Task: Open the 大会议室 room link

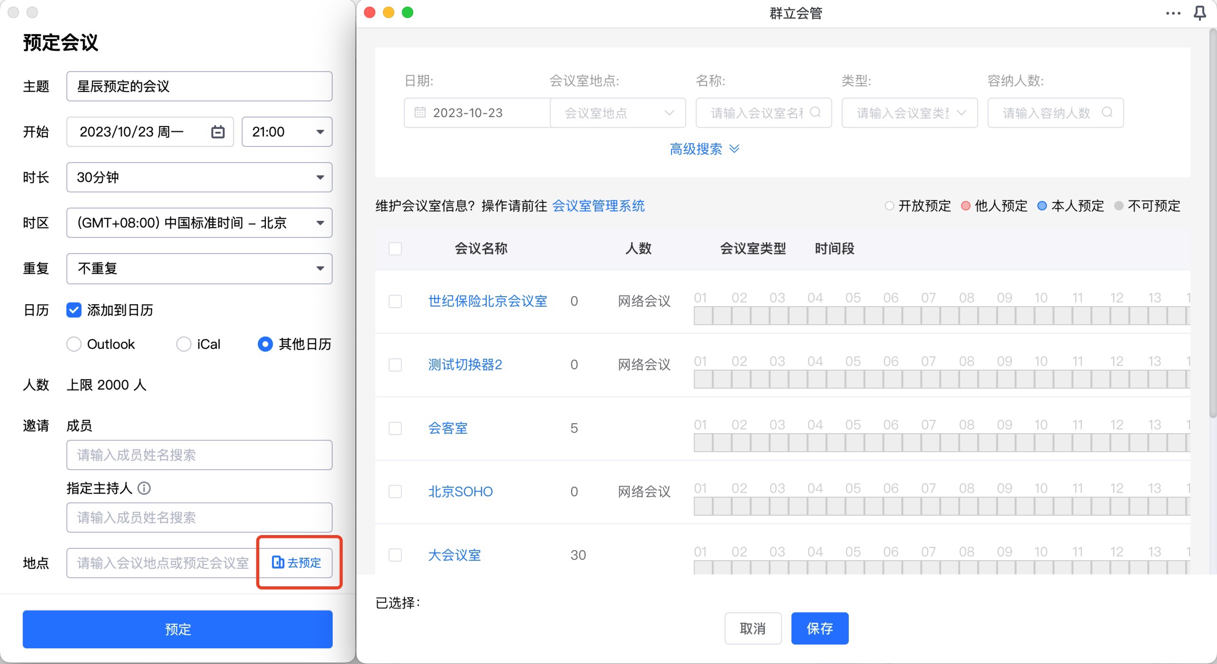Action: click(x=454, y=555)
